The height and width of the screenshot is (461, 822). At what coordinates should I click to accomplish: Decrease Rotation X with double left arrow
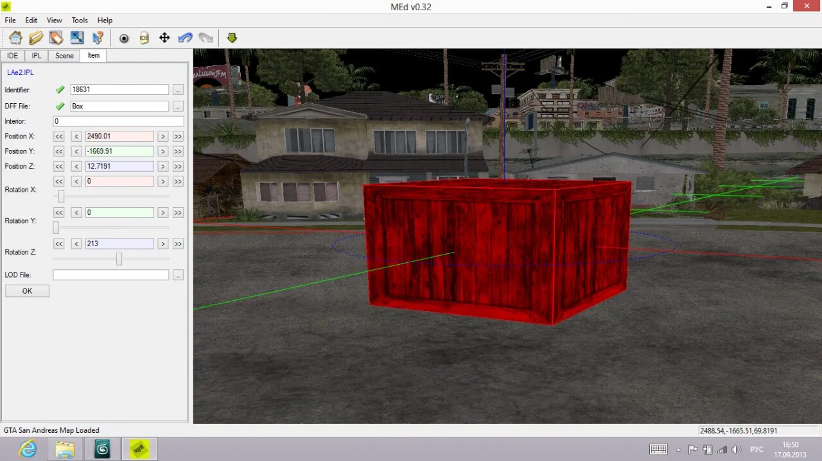[x=59, y=181]
